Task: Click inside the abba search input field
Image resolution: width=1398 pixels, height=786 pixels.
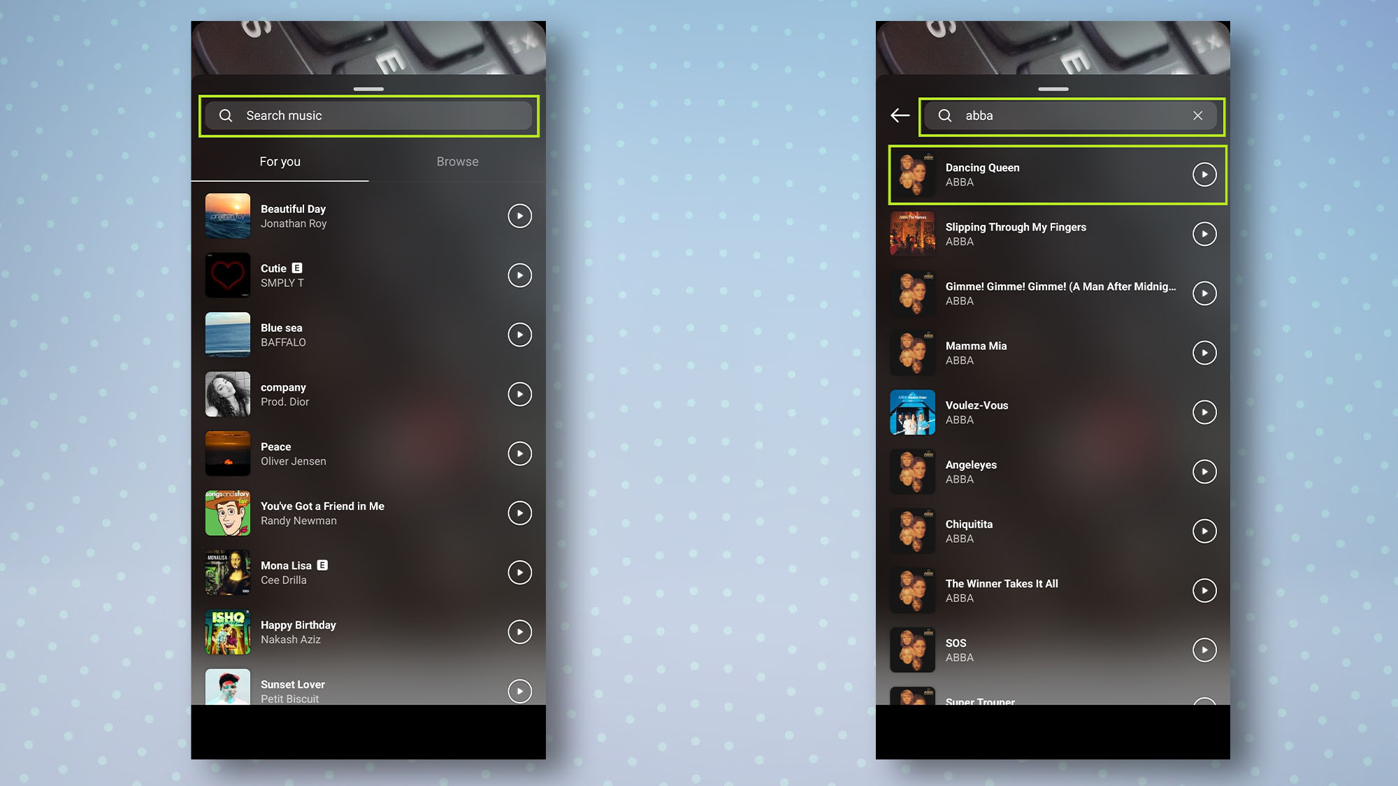Action: [1069, 115]
